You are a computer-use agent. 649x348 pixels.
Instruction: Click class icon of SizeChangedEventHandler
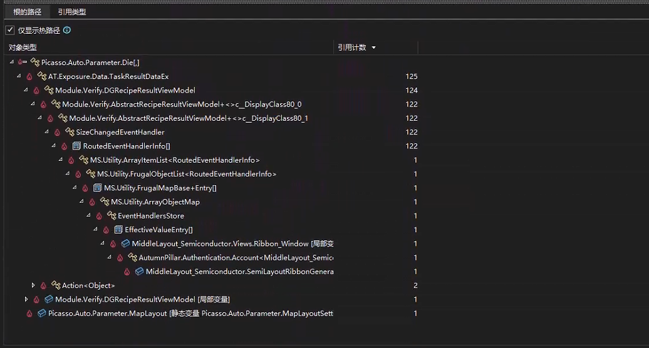pyautogui.click(x=69, y=132)
